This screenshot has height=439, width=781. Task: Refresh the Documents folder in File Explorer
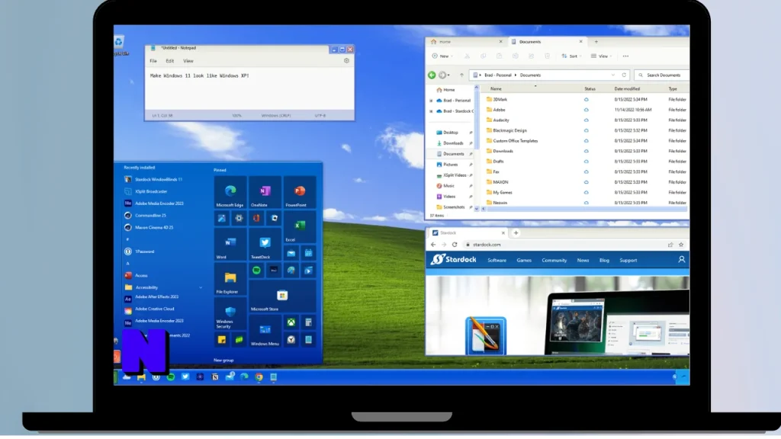tap(624, 75)
